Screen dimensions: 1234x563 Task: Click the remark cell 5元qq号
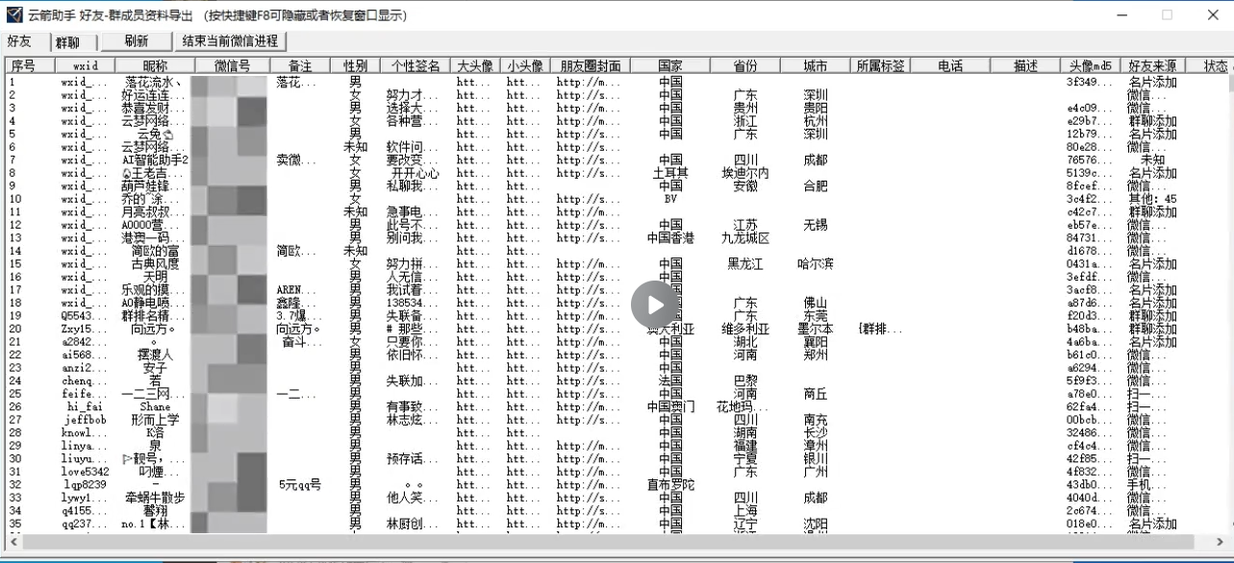(300, 484)
